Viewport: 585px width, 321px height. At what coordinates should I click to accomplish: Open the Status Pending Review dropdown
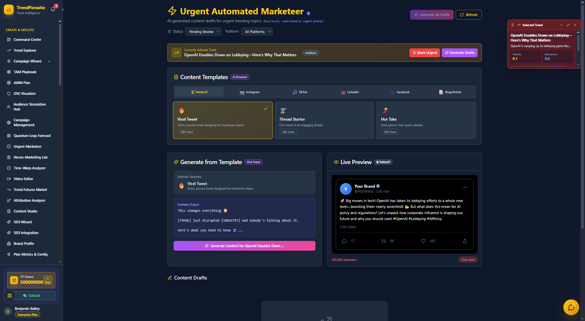[203, 32]
